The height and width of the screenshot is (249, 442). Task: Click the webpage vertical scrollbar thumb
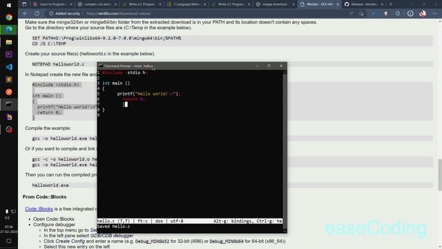pos(440,174)
